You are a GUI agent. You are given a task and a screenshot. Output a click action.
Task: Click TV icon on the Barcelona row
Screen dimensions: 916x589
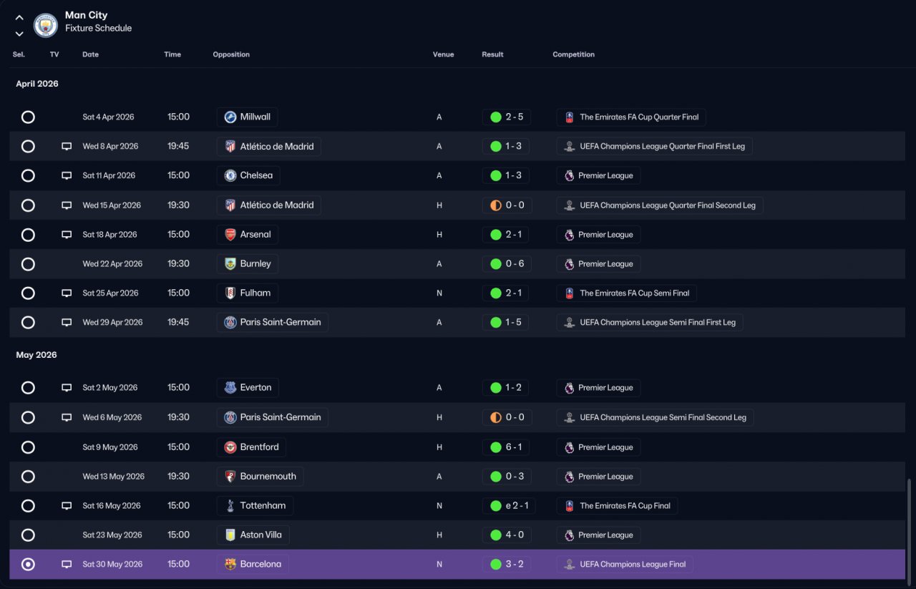tap(67, 565)
